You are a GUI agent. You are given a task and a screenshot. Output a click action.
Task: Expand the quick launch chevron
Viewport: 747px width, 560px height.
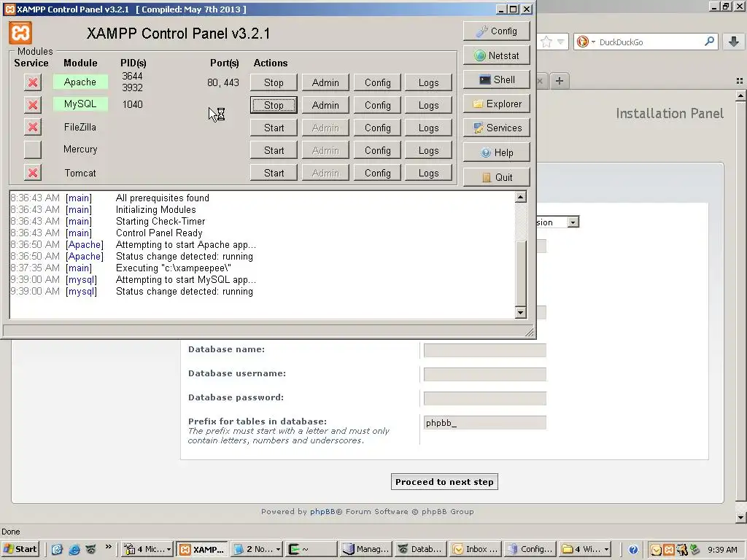tap(109, 547)
